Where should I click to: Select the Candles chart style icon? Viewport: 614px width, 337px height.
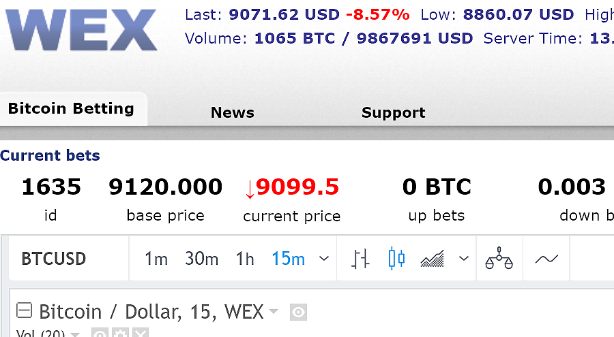[396, 259]
